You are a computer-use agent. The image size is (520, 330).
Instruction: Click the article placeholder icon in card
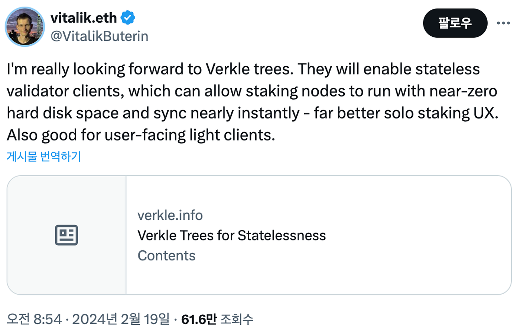(x=66, y=235)
